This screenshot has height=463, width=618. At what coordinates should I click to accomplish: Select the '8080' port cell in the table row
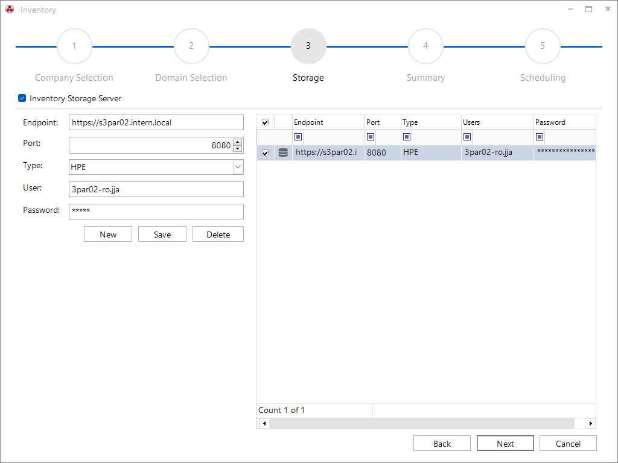pos(383,153)
